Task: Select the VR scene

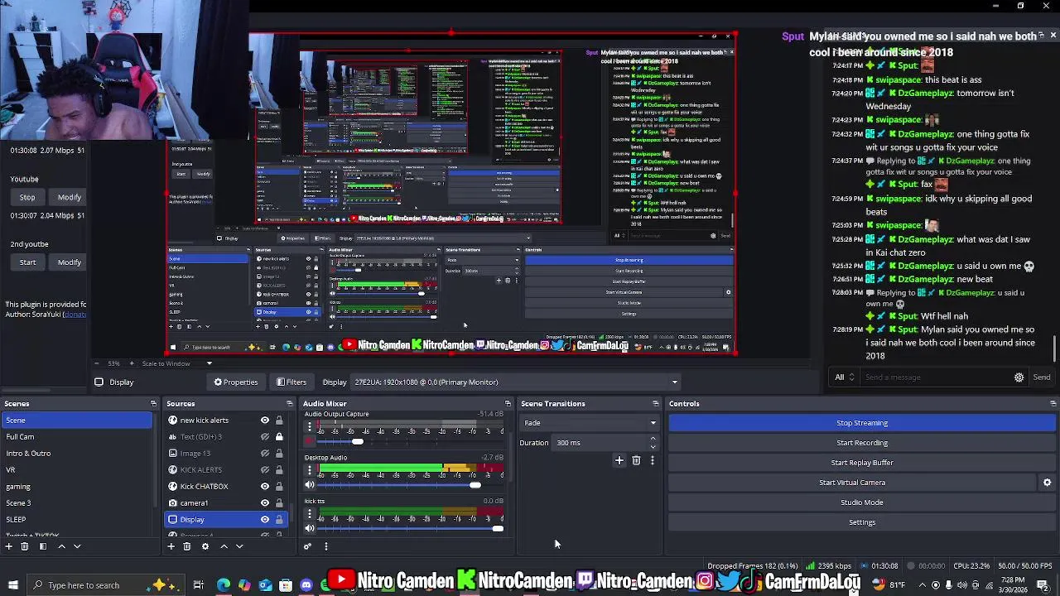Action: click(76, 470)
